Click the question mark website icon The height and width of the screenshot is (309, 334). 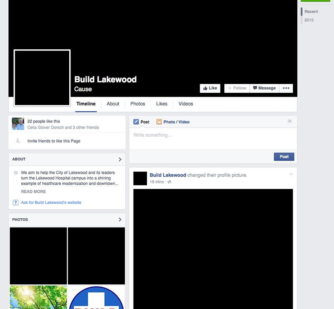[x=16, y=202]
